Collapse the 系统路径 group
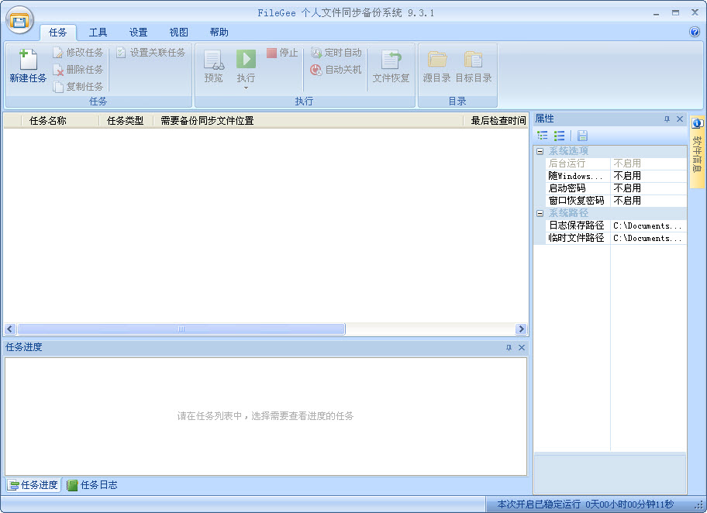This screenshot has height=513, width=707. (x=540, y=213)
